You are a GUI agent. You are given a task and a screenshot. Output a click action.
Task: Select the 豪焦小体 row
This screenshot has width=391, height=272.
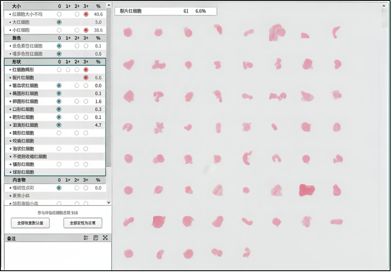(x=55, y=196)
